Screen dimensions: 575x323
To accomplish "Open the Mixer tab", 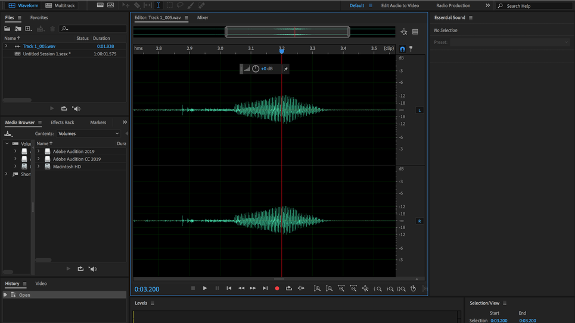I will (203, 18).
